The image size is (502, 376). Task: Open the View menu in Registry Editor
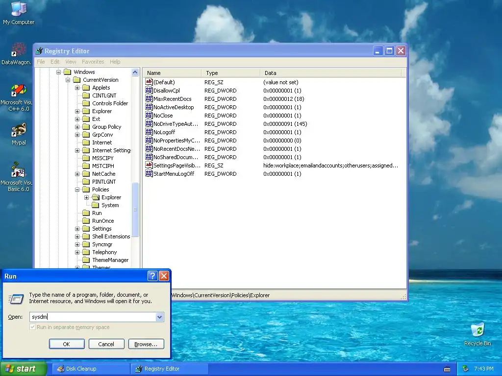(x=71, y=62)
